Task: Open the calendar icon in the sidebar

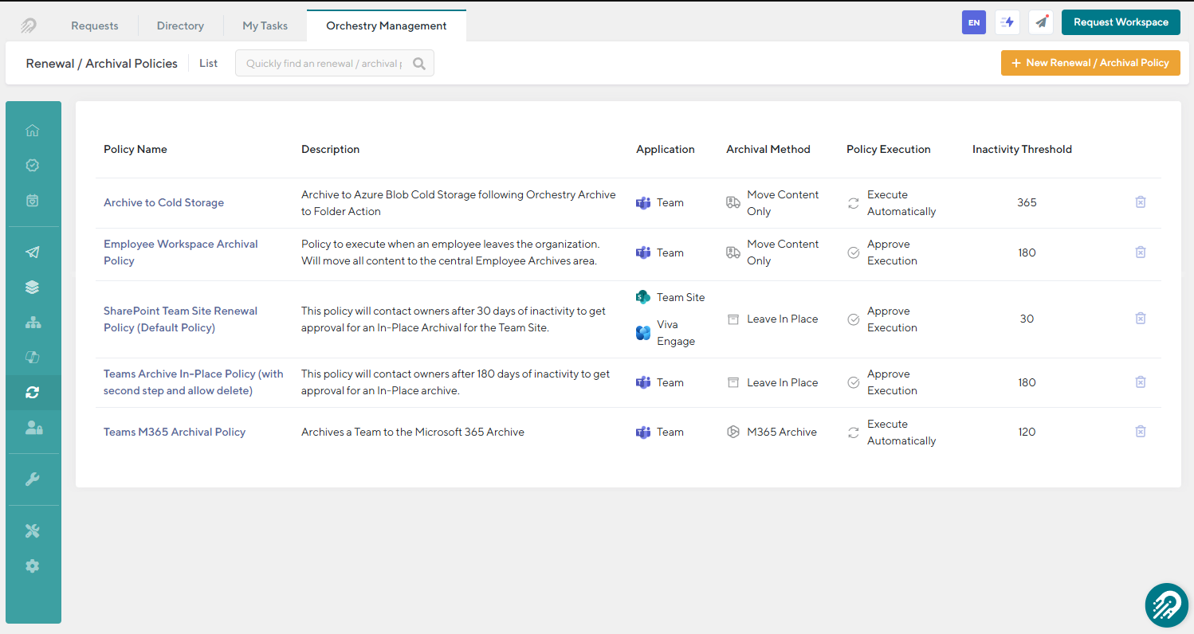Action: pos(33,201)
